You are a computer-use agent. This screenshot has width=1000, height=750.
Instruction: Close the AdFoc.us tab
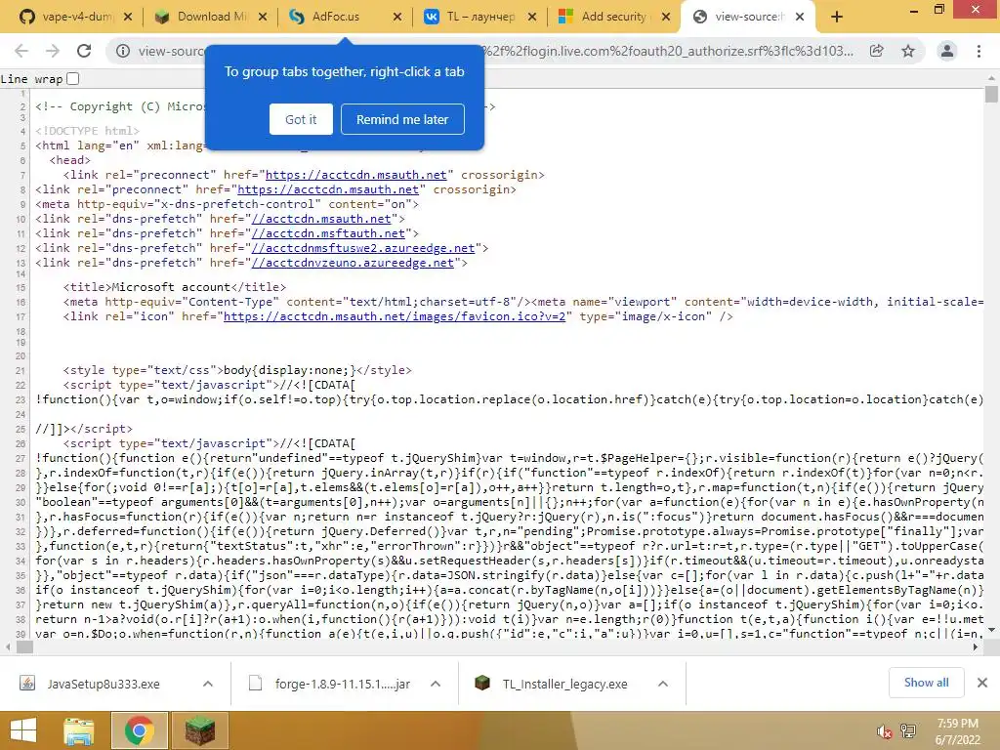[397, 18]
